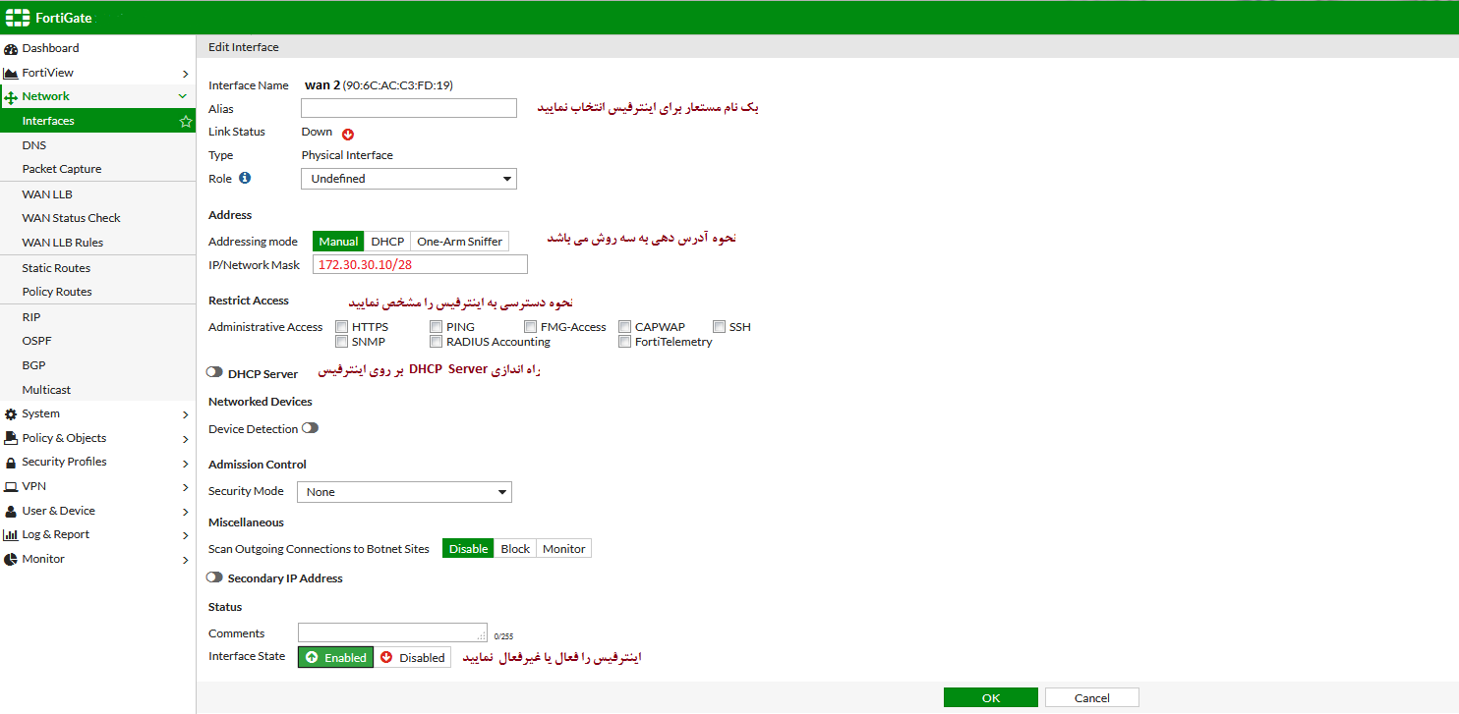Screen dimensions: 1459x714
Task: Open Static Routes in the sidebar
Action: tap(56, 268)
